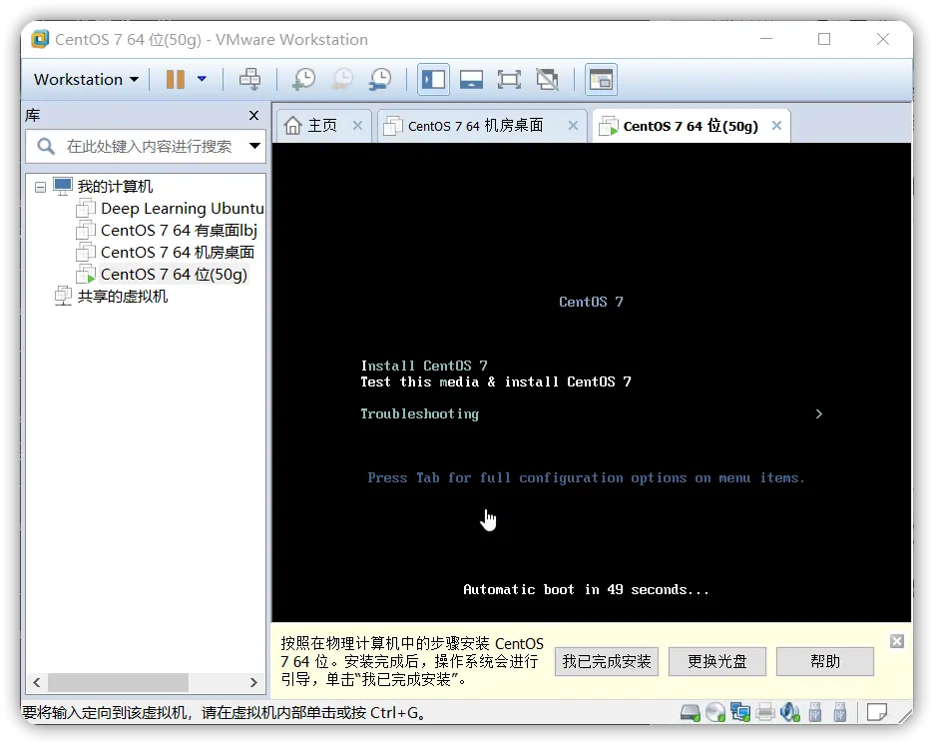Click the printer status bar icon
This screenshot has width=934, height=745.
tap(765, 712)
